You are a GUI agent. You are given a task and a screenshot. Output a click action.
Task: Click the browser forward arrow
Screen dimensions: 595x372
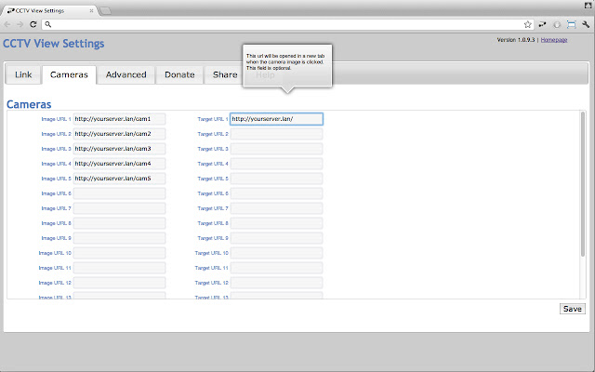tap(20, 24)
